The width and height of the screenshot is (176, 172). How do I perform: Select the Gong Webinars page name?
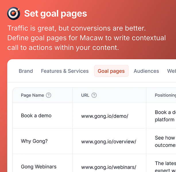pyautogui.click(x=39, y=167)
